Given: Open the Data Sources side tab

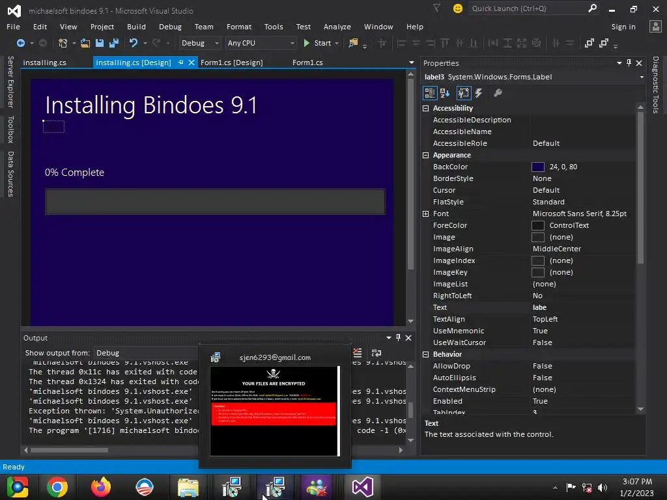Looking at the screenshot, I should tap(10, 174).
